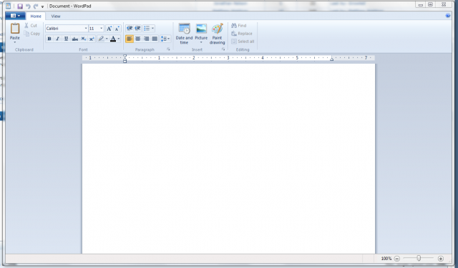Insert a Picture
Screen dimensions: 458x268
(201, 31)
